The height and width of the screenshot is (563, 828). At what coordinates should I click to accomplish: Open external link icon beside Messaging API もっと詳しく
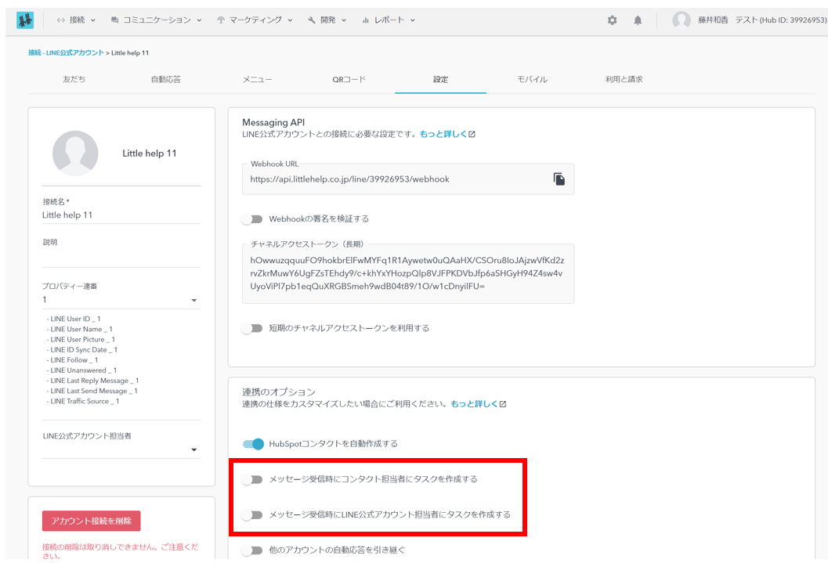(x=472, y=135)
